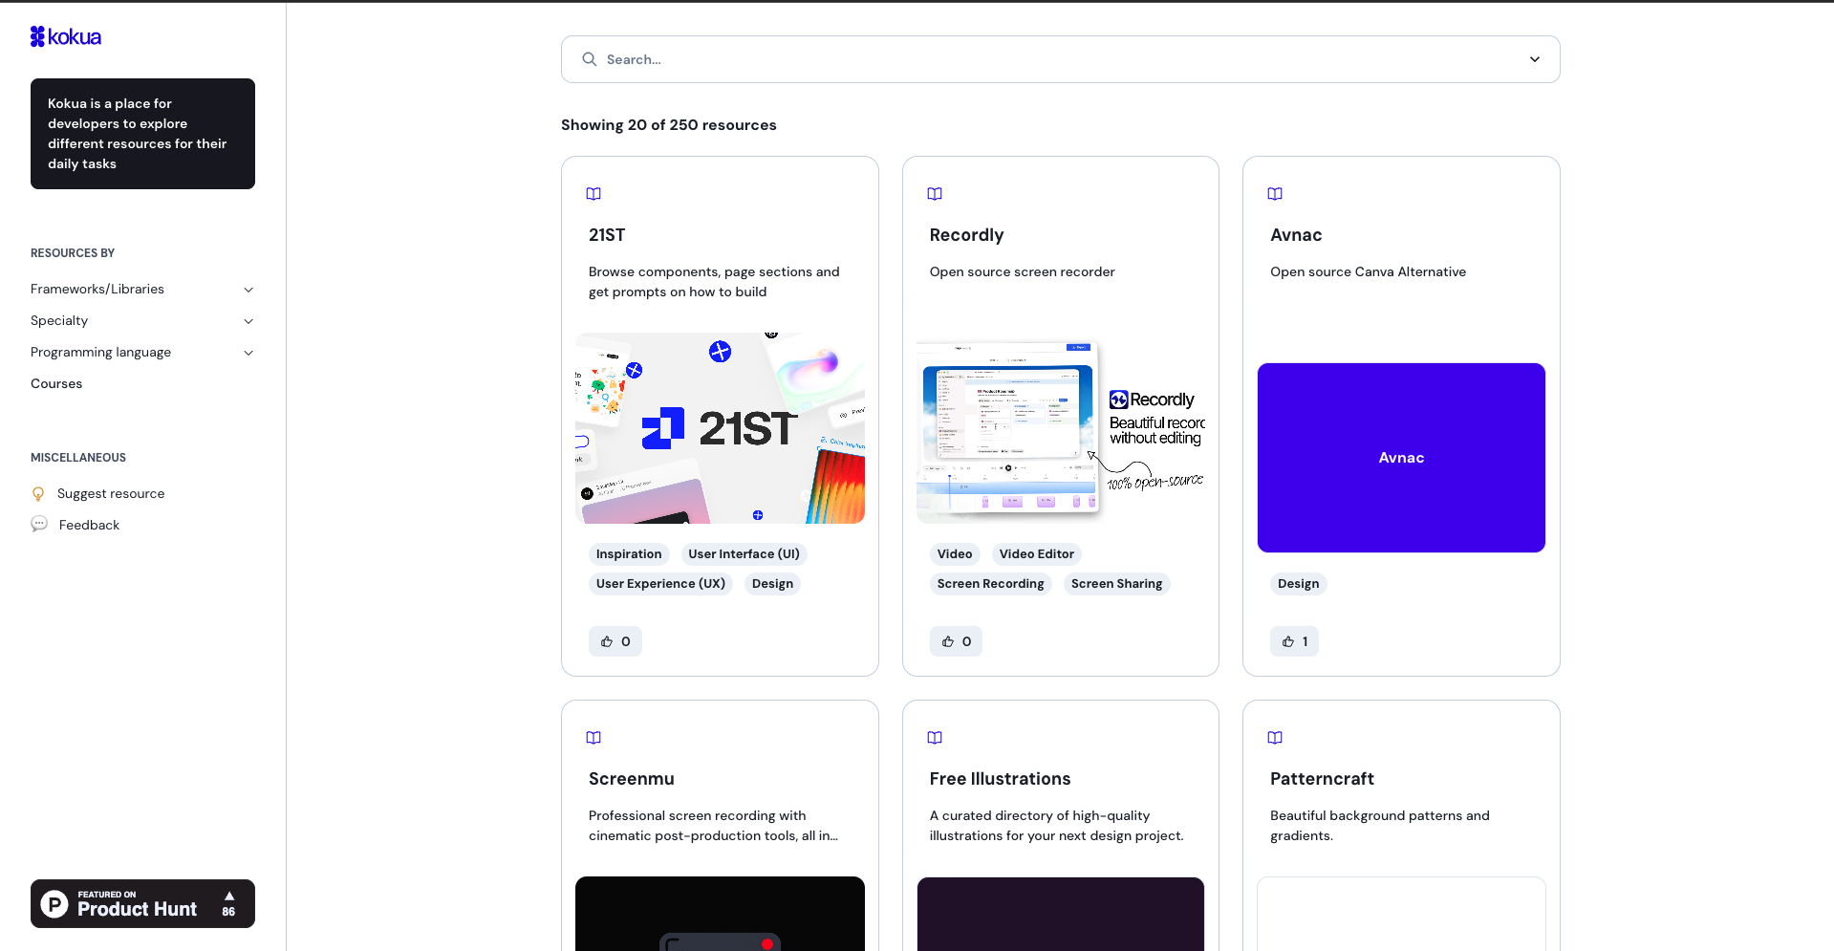The height and width of the screenshot is (951, 1834).
Task: Click the Kokua intro description box
Action: click(142, 134)
